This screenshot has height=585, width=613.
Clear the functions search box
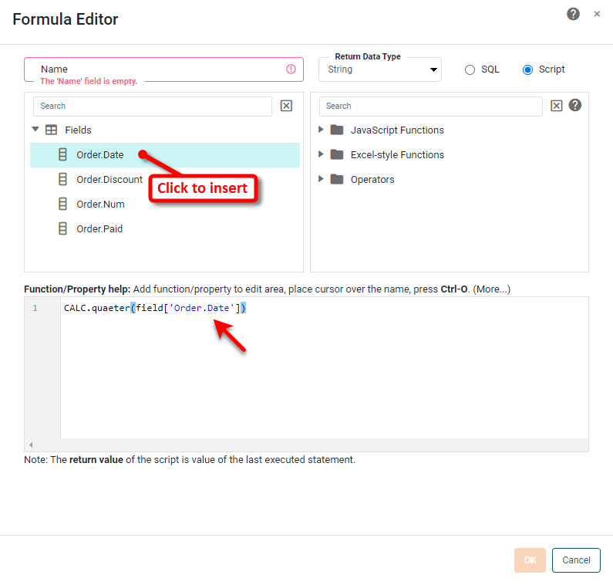pos(556,106)
